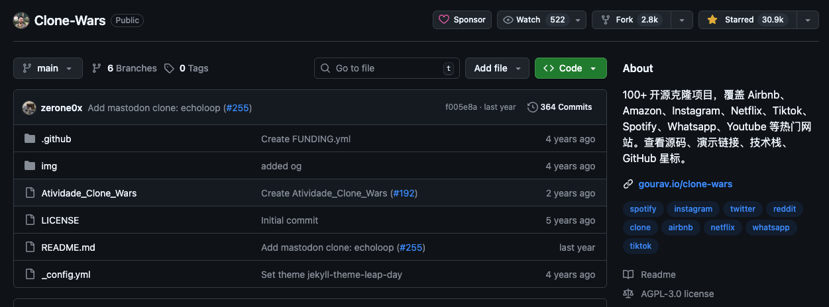Open the AGPL-3.0 license link

(677, 293)
